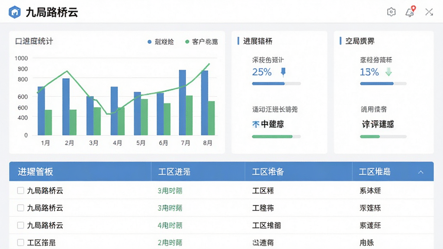
Task: Click the 4月 label on the chart axis
Action: coord(117,143)
